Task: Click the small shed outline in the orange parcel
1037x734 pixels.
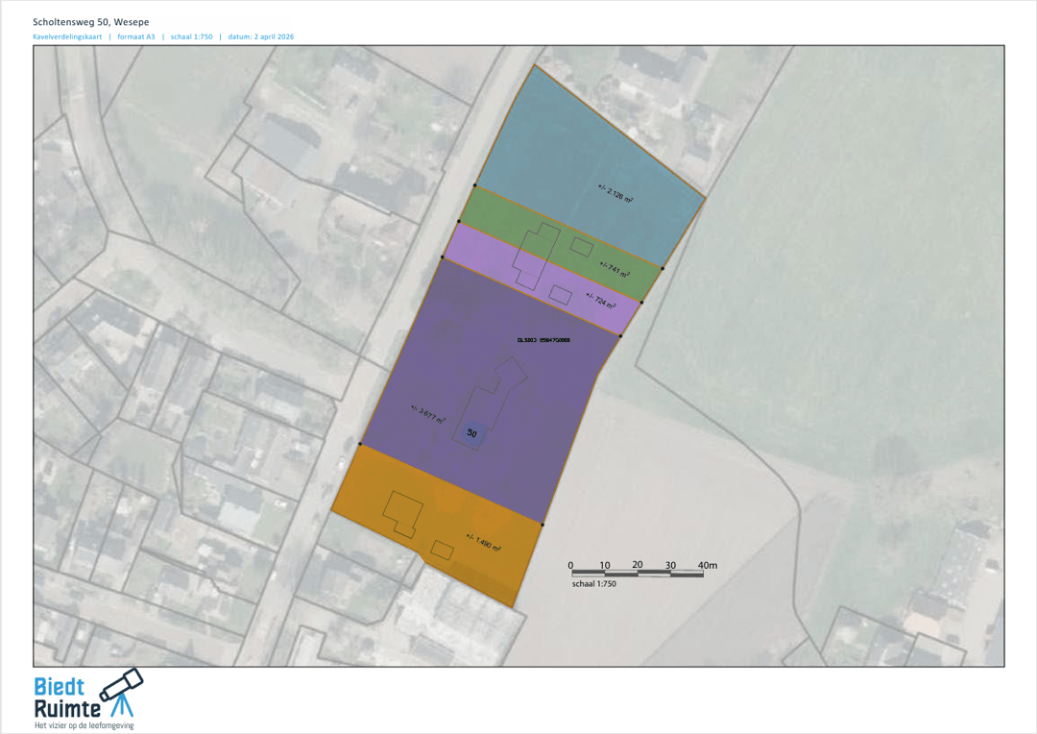Action: (x=442, y=549)
